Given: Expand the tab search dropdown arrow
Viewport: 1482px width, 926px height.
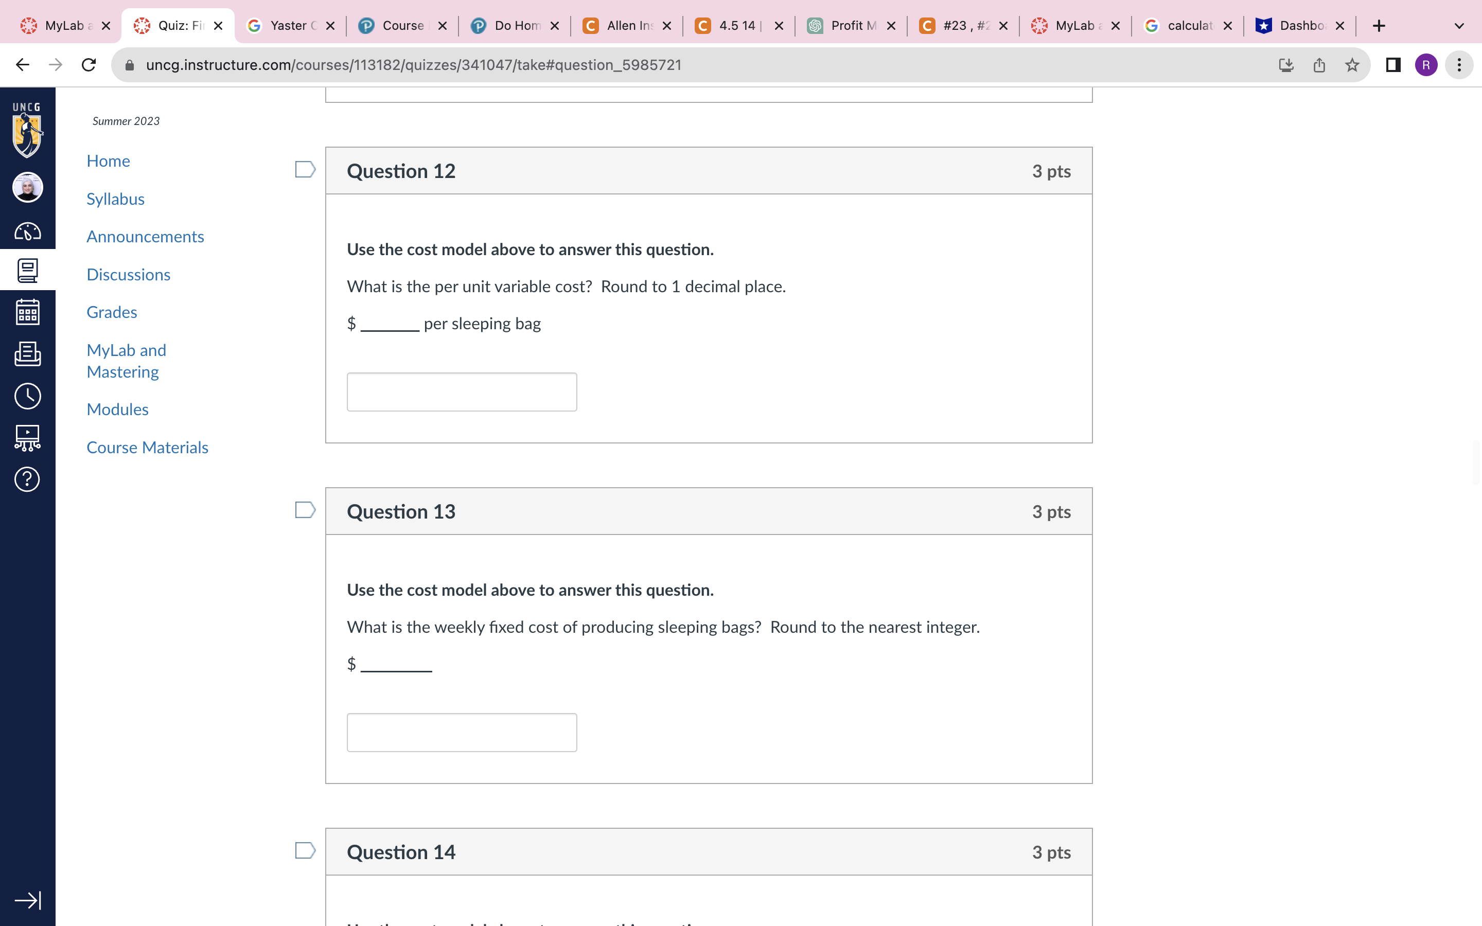Looking at the screenshot, I should click(x=1459, y=26).
